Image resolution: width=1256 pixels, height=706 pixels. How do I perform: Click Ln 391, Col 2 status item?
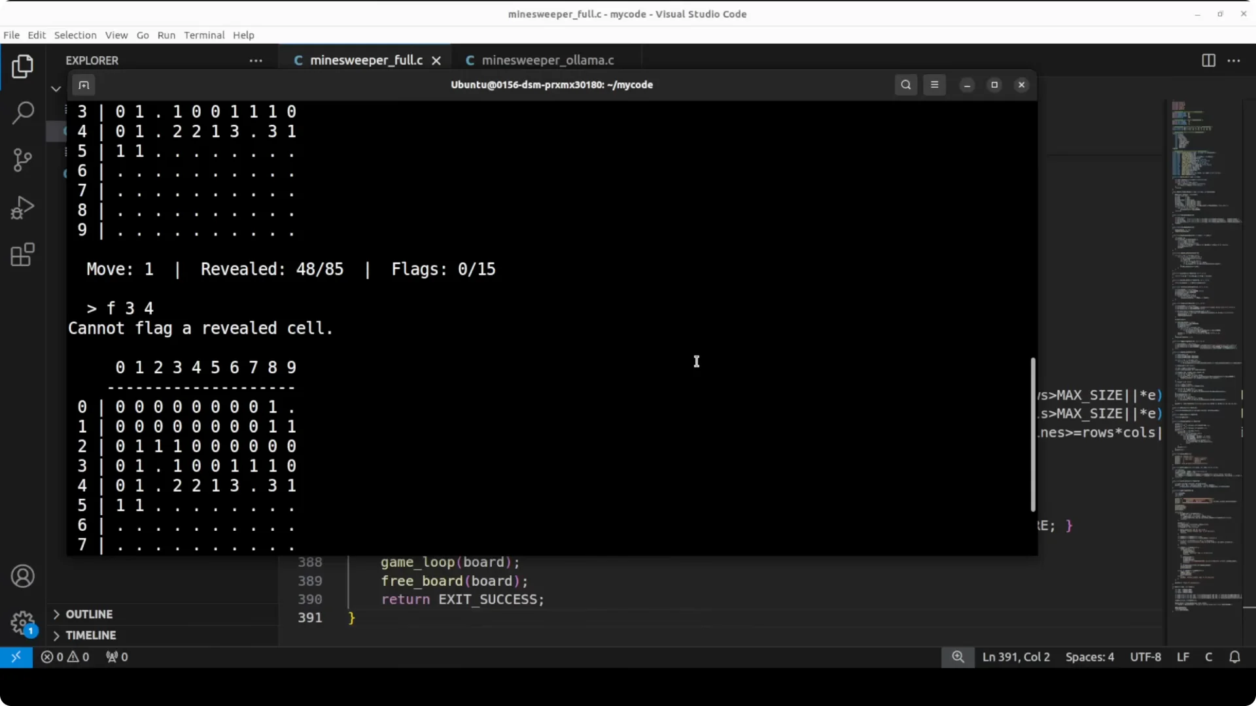[x=1016, y=657]
